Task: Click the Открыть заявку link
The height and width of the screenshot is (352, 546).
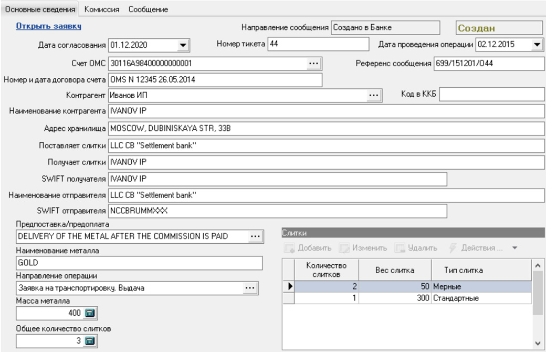Action: point(48,26)
